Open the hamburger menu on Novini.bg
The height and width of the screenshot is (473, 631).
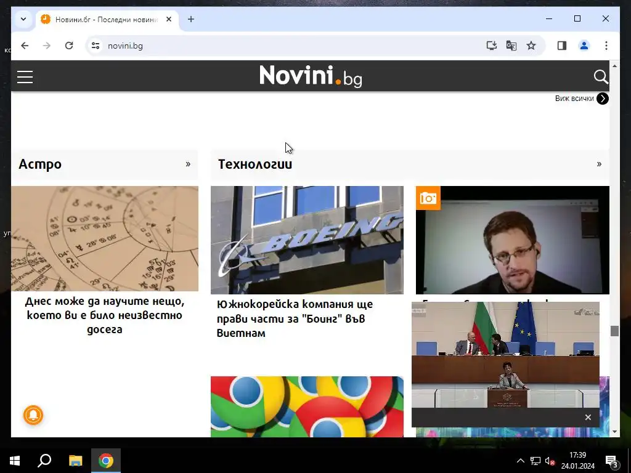25,76
